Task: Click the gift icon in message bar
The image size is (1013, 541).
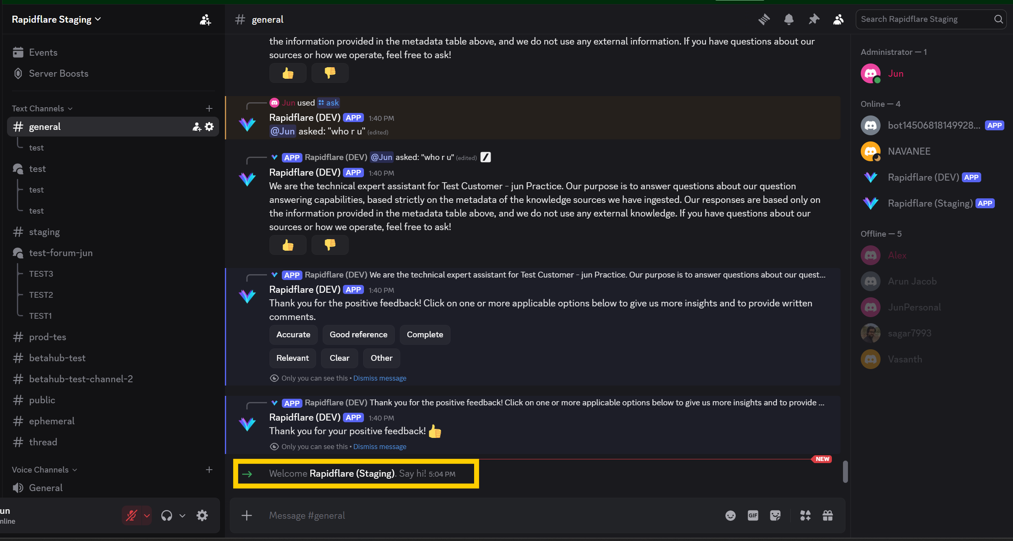Action: coord(828,515)
